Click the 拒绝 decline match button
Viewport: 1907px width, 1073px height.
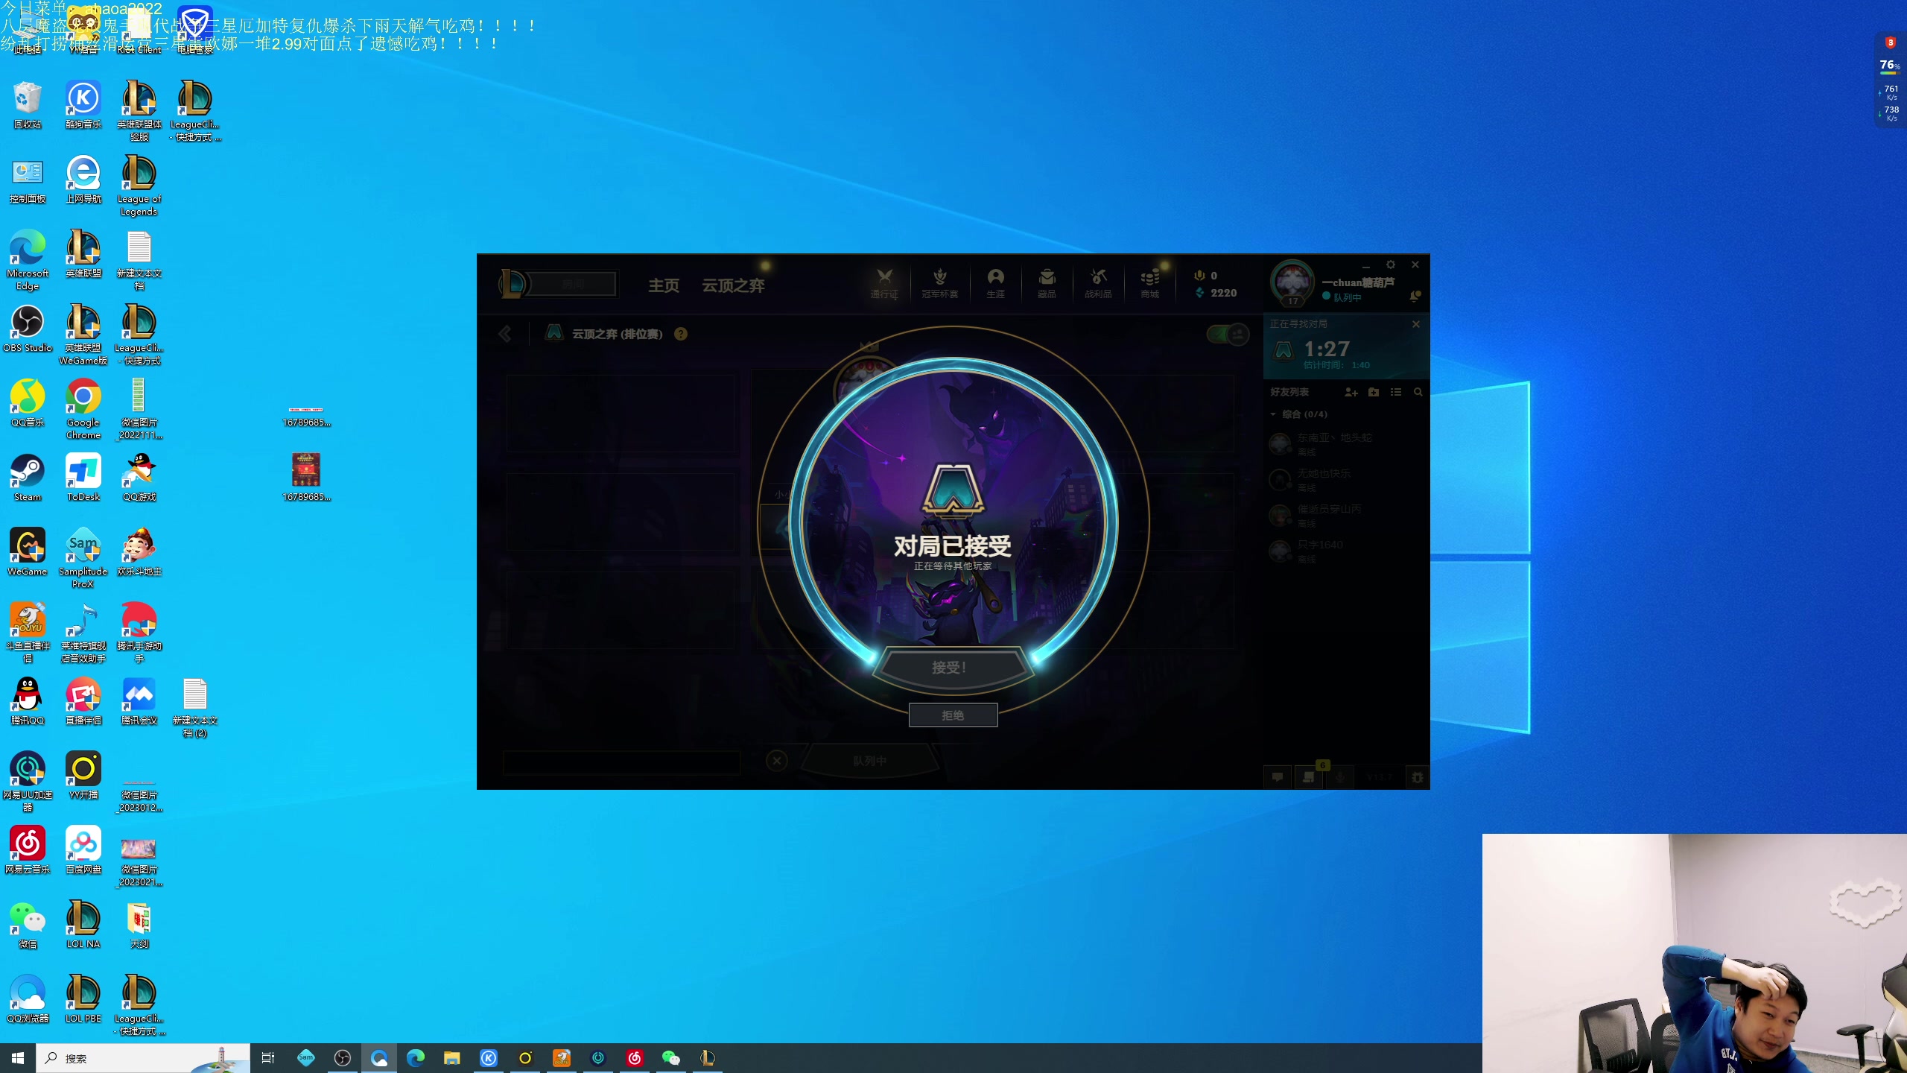(953, 715)
